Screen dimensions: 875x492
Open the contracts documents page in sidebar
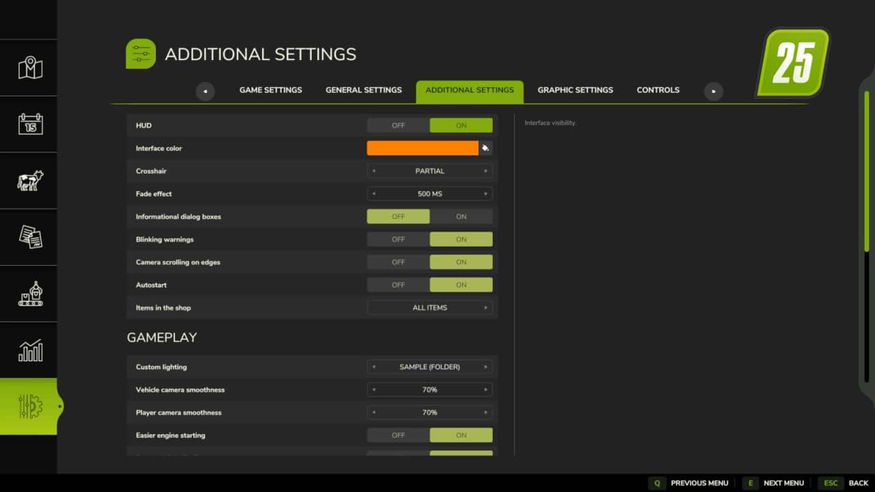coord(30,237)
